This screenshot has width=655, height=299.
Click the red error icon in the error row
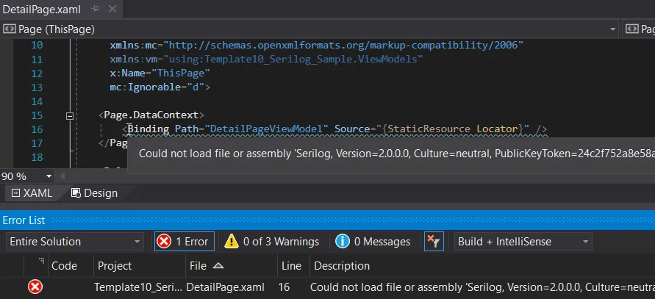tap(35, 287)
